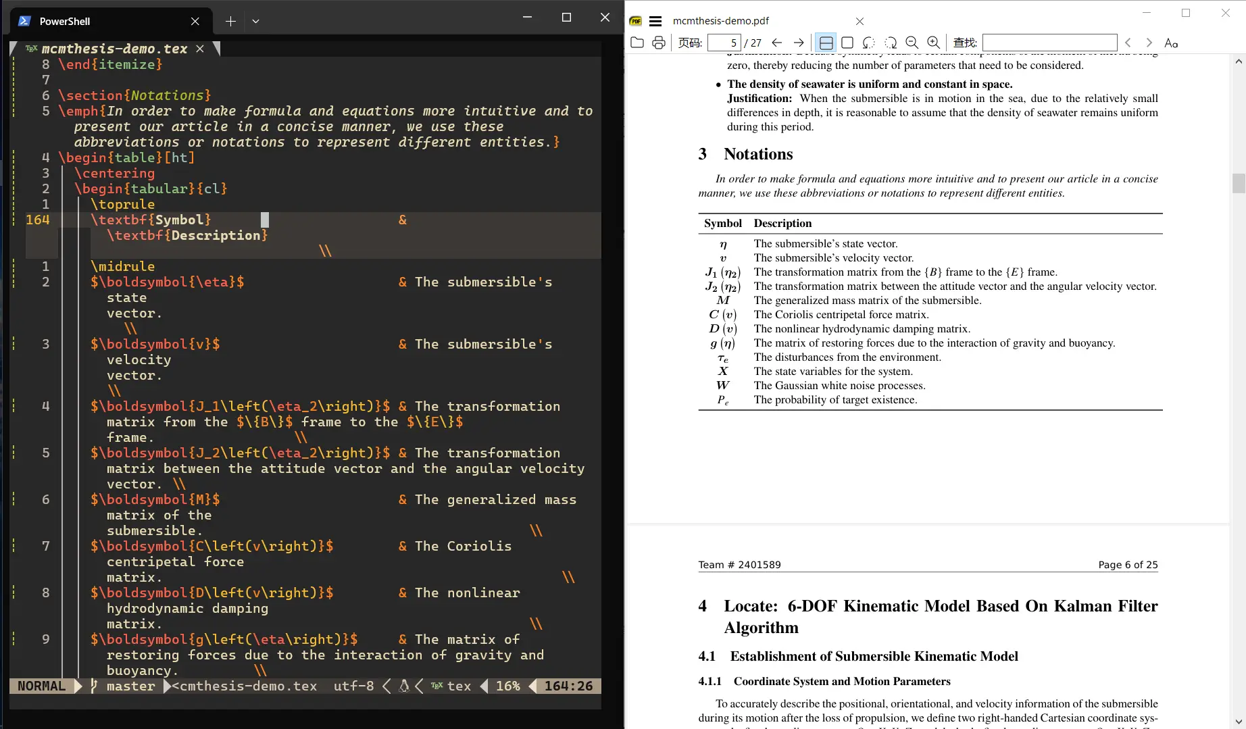The width and height of the screenshot is (1246, 729).
Task: Open the PowerShell new tab dropdown chevron
Action: [x=255, y=21]
